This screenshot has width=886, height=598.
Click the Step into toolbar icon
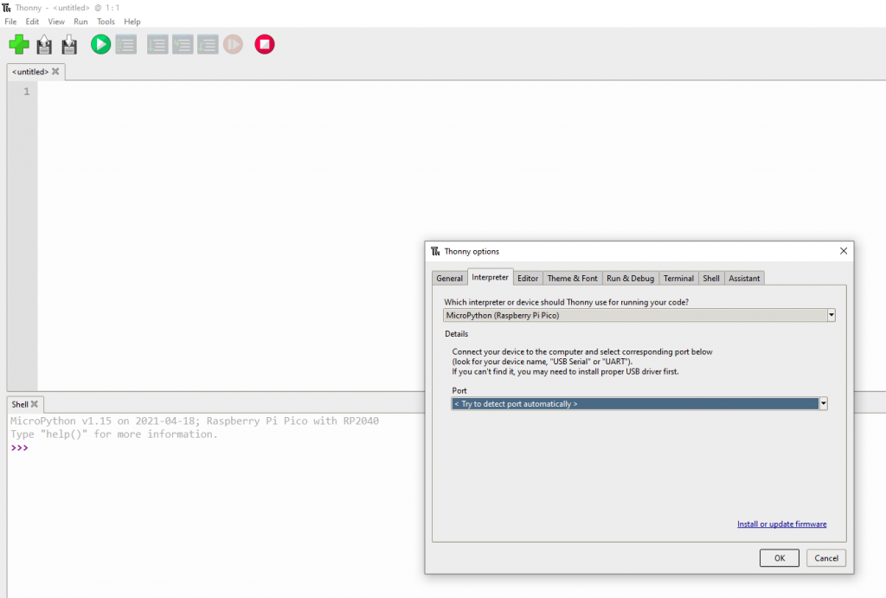coord(183,44)
